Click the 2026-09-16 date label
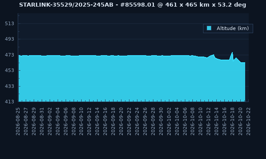The width and height of the screenshot is (266, 159). pyautogui.click(x=106, y=121)
